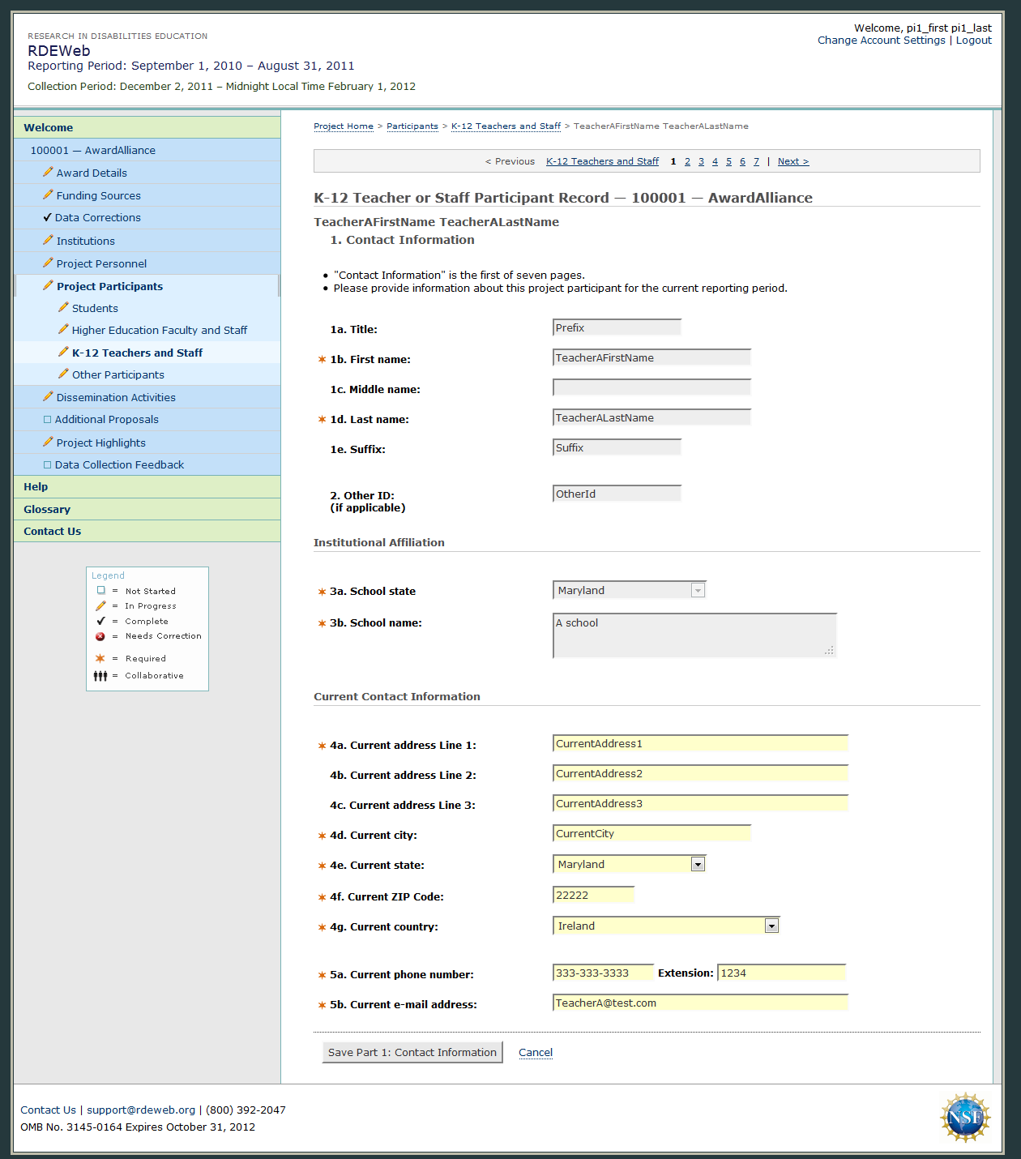Click the pencil icon next to Institutions
The width and height of the screenshot is (1021, 1159).
pos(48,240)
